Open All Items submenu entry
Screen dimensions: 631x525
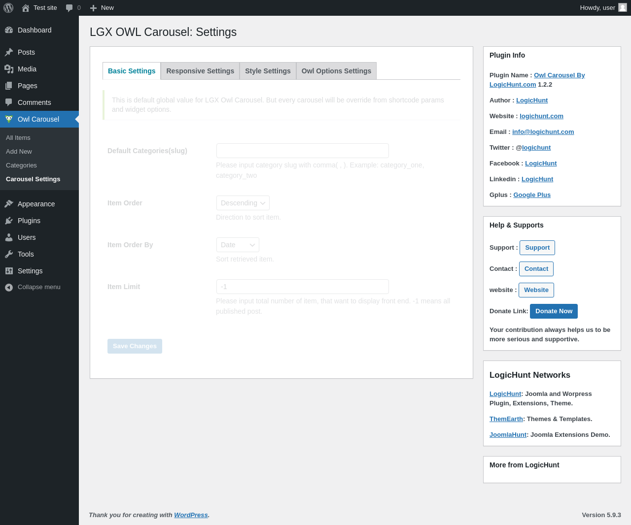pos(18,138)
